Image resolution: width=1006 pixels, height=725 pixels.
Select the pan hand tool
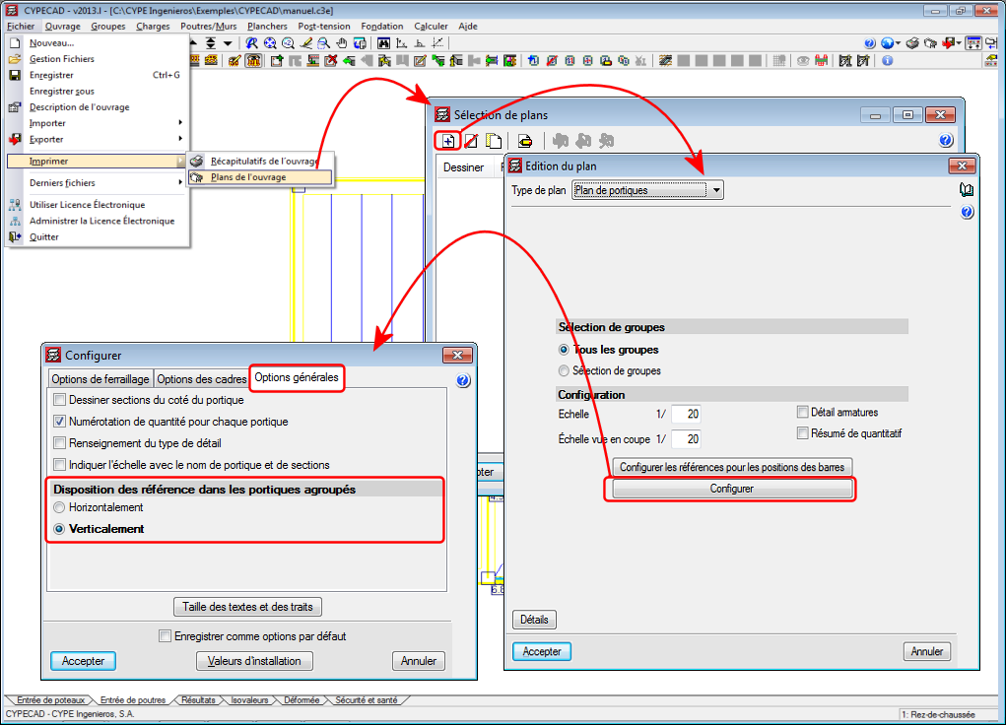click(x=342, y=43)
